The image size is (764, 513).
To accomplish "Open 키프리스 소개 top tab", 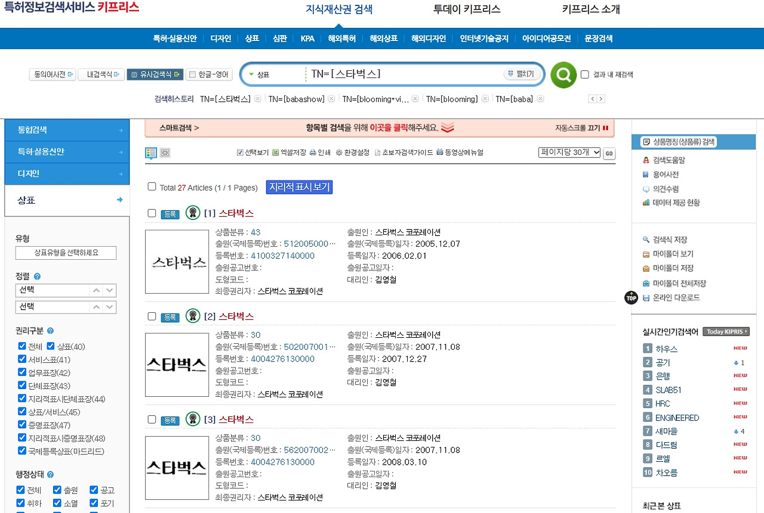I will point(591,10).
